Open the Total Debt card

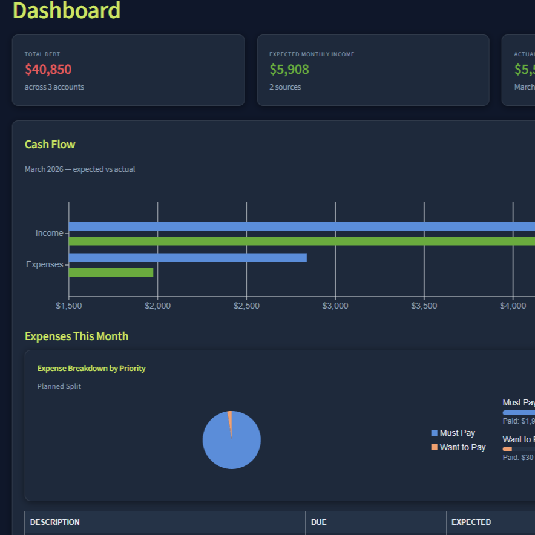128,70
